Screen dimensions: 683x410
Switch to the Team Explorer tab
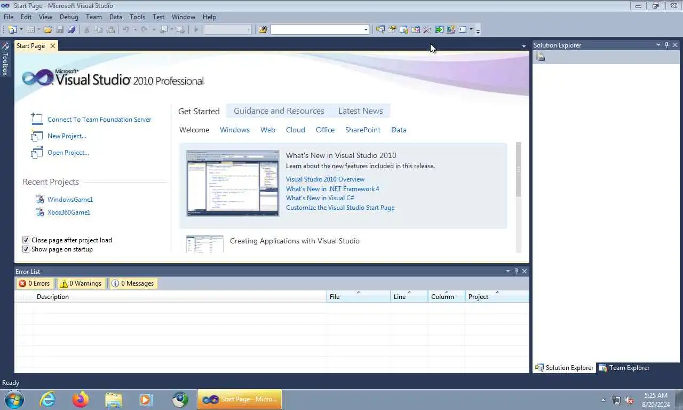[624, 368]
